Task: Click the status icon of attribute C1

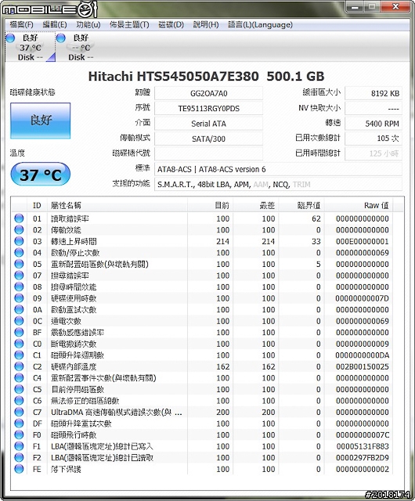Action: (x=19, y=355)
